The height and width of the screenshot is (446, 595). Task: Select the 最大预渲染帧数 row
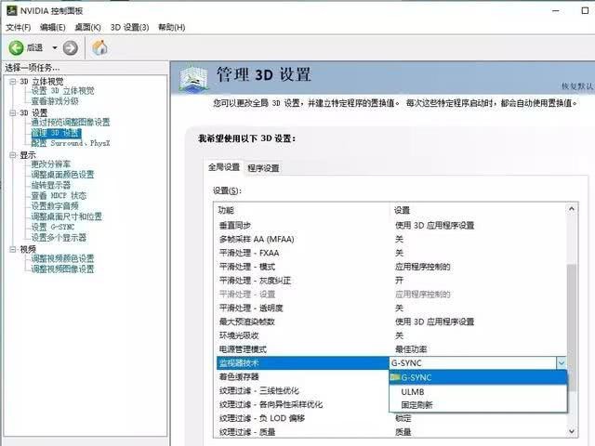390,321
